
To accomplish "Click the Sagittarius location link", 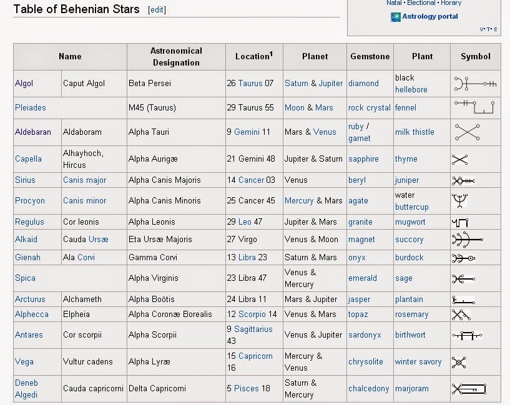I will coord(253,329).
